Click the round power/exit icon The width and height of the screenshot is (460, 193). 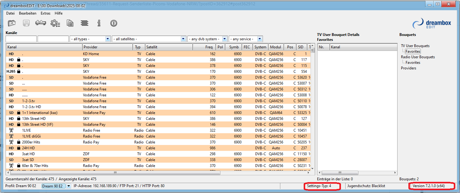[113, 23]
